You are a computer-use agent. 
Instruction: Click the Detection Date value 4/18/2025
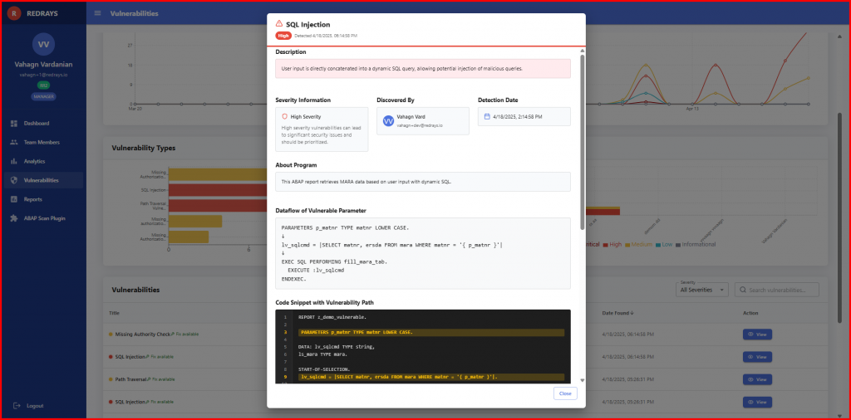[x=517, y=116]
